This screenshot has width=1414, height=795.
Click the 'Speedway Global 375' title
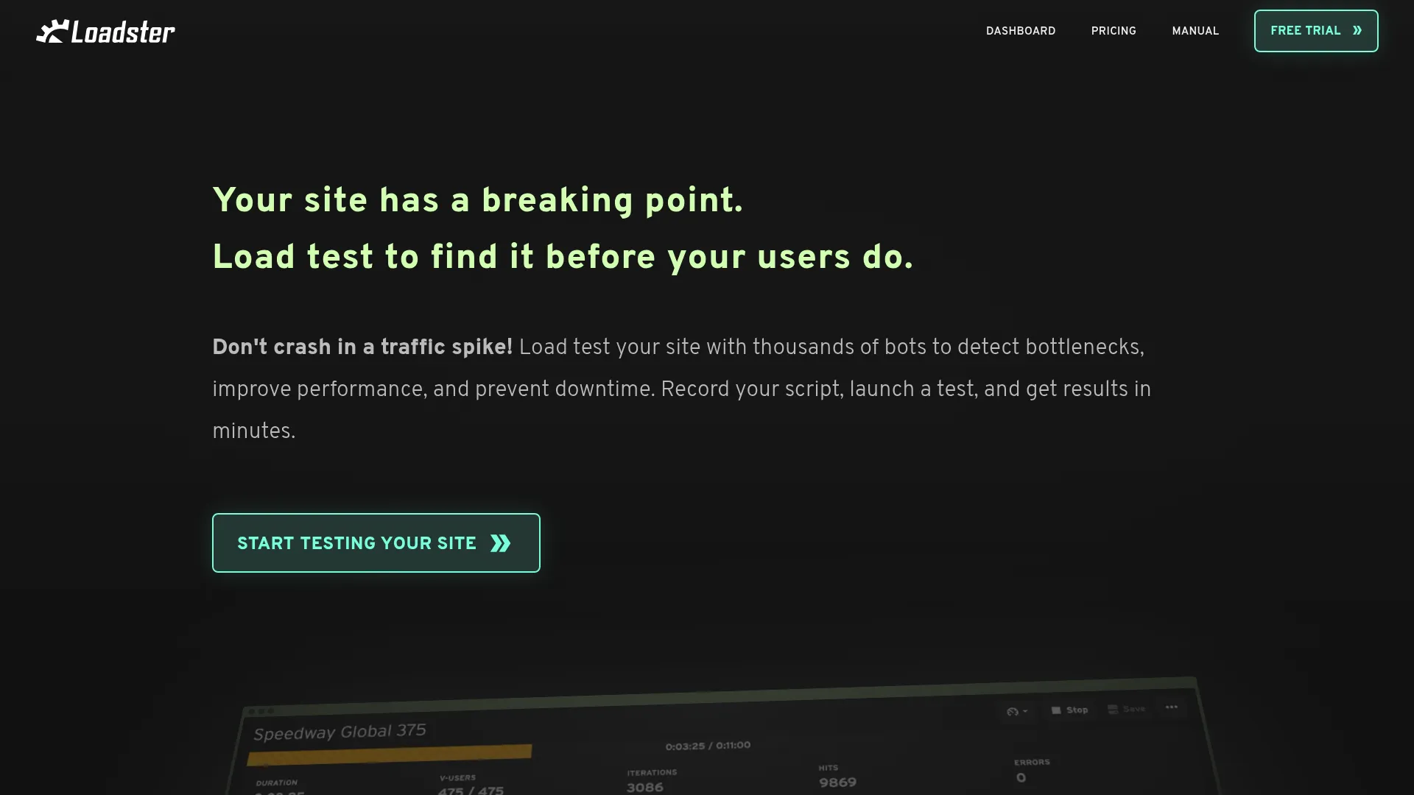pyautogui.click(x=340, y=732)
